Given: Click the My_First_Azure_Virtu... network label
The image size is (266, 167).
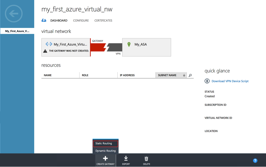Looking at the screenshot, I should [x=70, y=44].
